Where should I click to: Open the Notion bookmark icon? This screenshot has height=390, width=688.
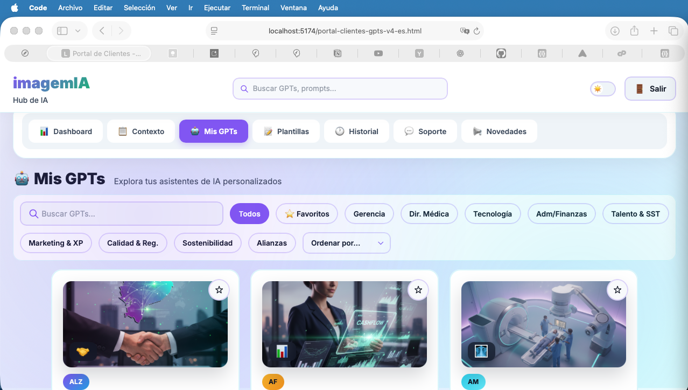(x=338, y=53)
